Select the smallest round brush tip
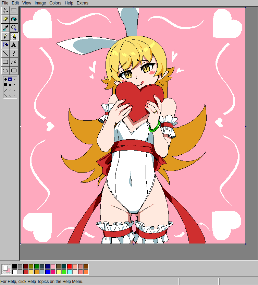The image size is (258, 285). 14,79
